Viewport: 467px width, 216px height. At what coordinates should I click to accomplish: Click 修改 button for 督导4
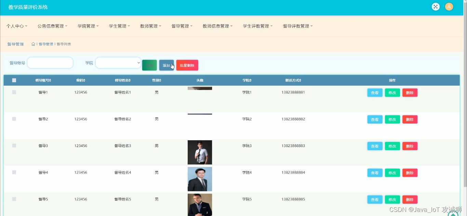[x=392, y=173]
